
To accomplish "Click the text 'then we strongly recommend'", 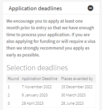I will click(35, 48).
